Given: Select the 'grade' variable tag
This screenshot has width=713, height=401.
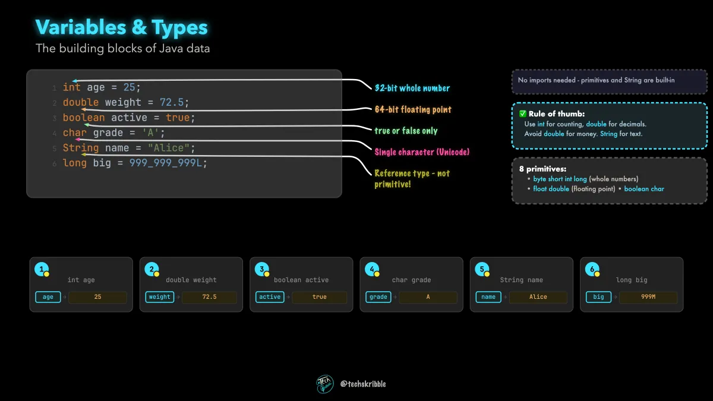Looking at the screenshot, I should (378, 297).
